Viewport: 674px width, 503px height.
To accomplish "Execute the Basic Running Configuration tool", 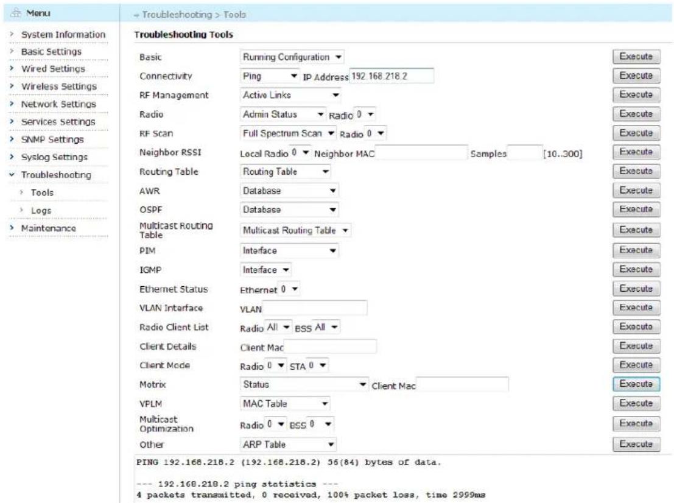I will (636, 57).
